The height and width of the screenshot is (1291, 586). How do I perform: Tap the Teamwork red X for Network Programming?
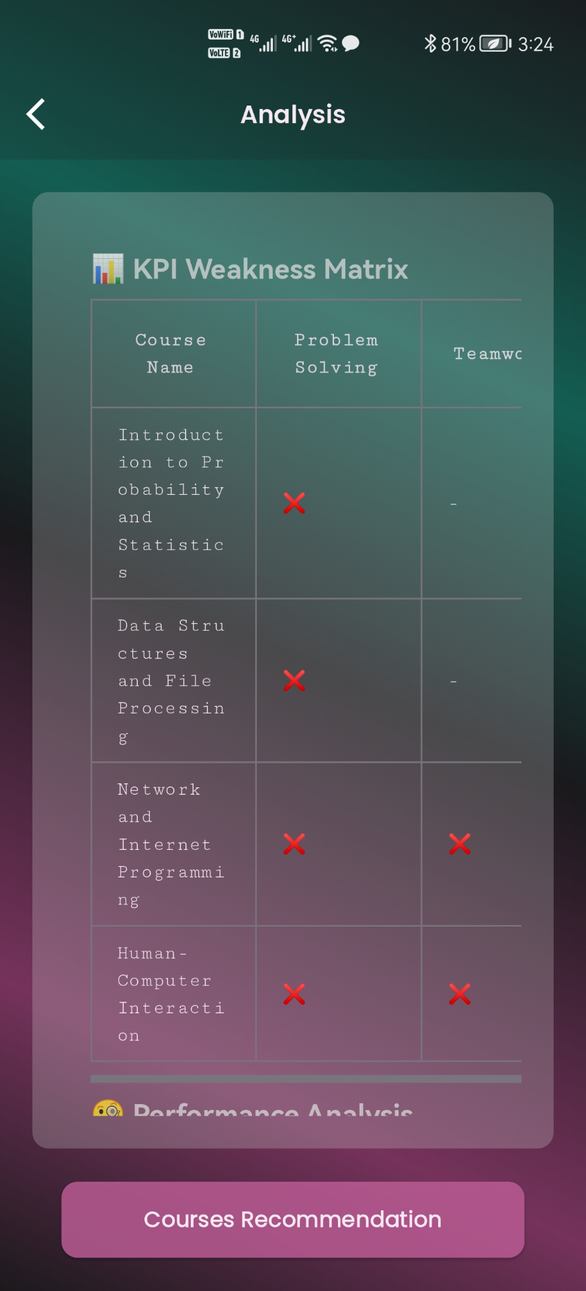(460, 844)
